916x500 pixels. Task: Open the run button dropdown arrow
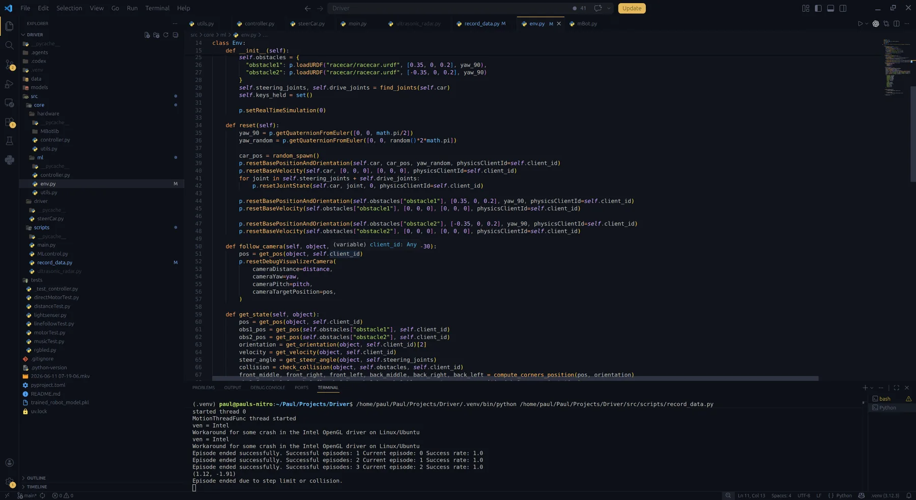click(867, 23)
